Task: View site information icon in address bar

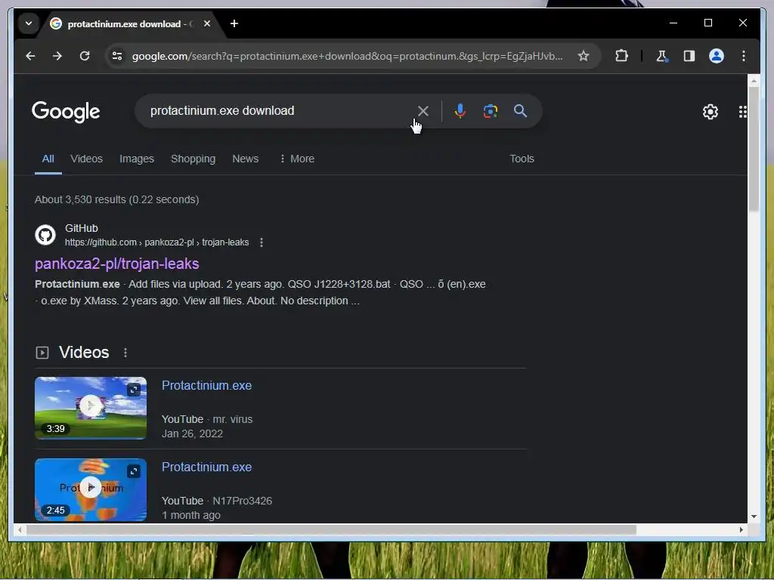Action: (x=117, y=56)
